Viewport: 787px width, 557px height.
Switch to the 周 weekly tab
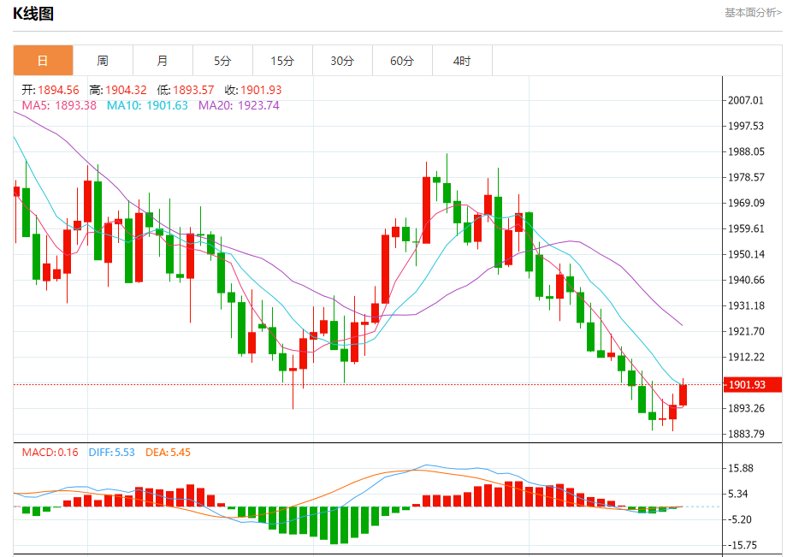point(103,61)
